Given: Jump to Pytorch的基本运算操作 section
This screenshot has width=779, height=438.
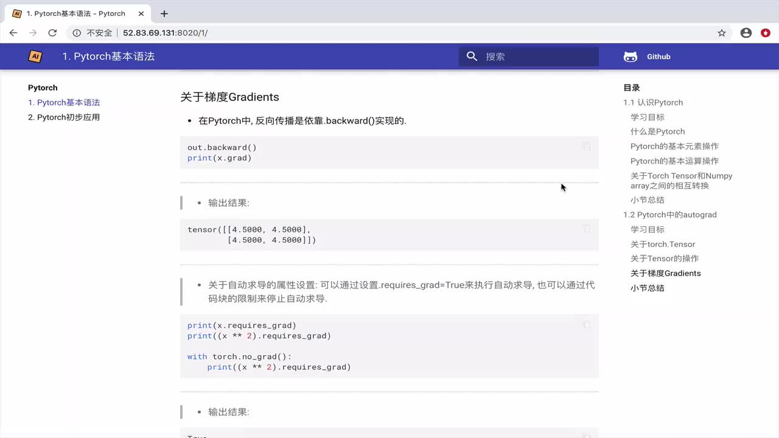Looking at the screenshot, I should click(674, 161).
